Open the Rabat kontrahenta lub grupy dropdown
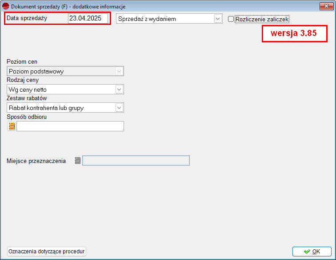This screenshot has width=336, height=260. click(x=119, y=108)
